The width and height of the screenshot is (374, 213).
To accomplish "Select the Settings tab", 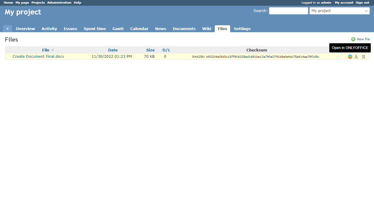I will pos(242,29).
